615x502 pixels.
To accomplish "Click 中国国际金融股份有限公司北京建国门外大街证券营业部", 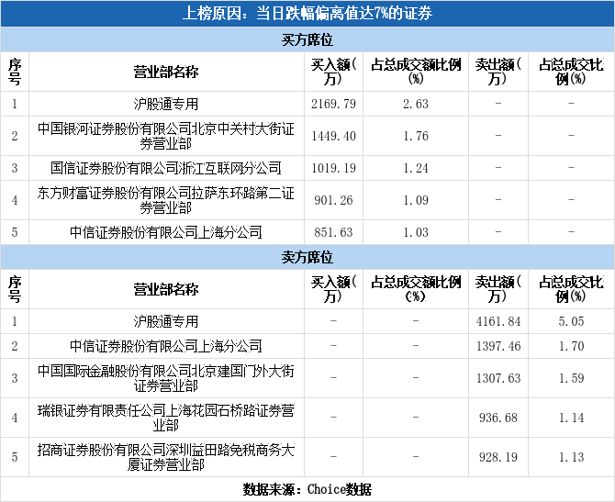I will 166,378.
